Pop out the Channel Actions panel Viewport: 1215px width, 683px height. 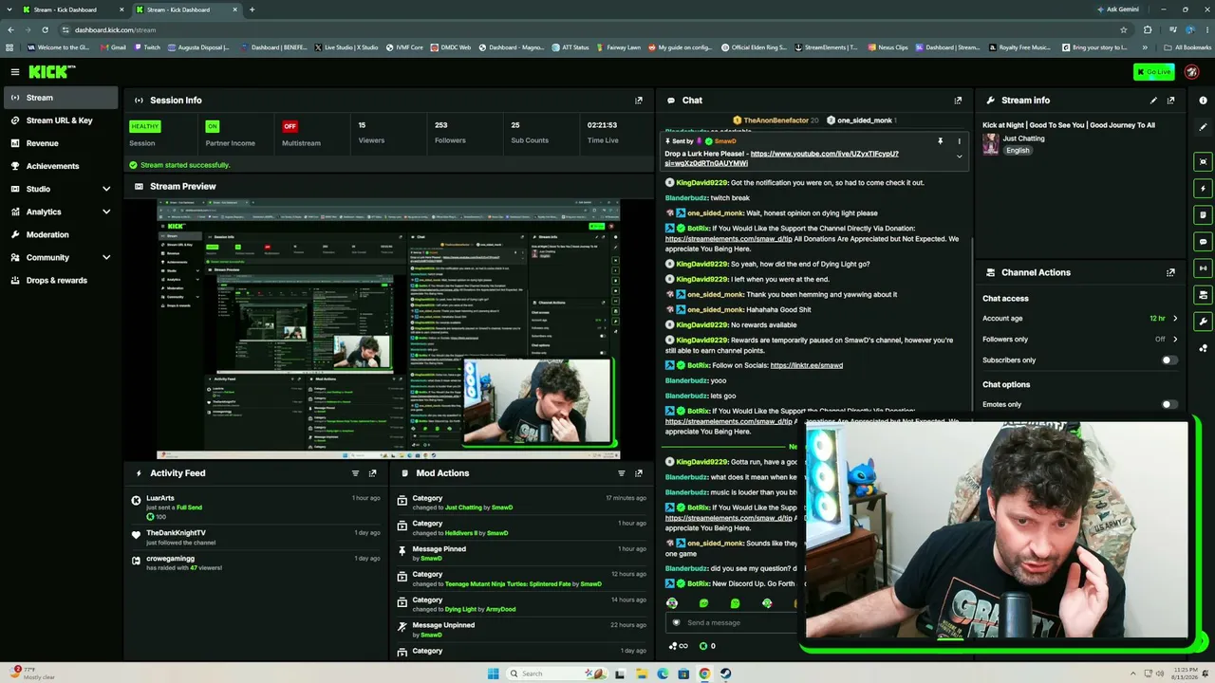point(1170,272)
